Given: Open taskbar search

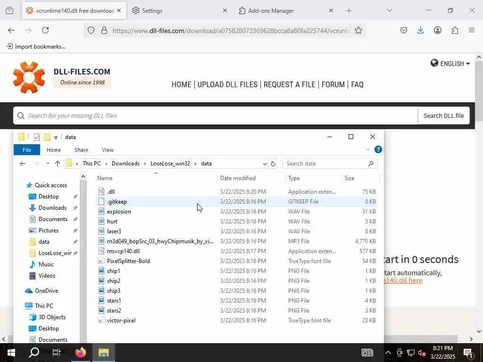Looking at the screenshot, I should pyautogui.click(x=34, y=353).
